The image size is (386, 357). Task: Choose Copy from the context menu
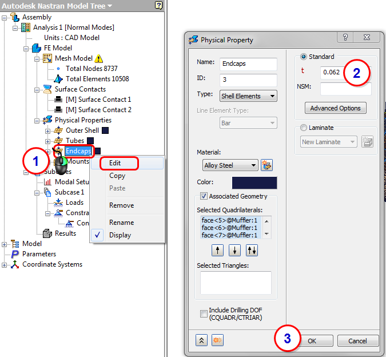point(127,176)
